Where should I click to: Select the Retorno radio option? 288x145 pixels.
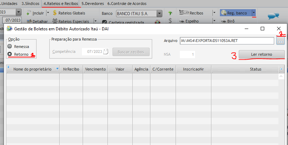10,54
